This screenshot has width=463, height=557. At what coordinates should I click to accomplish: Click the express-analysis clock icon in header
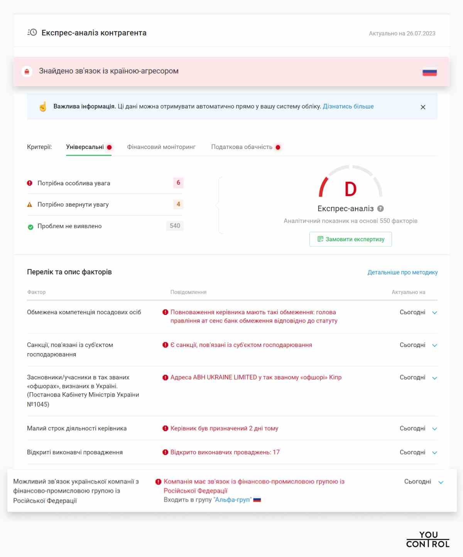pyautogui.click(x=32, y=32)
